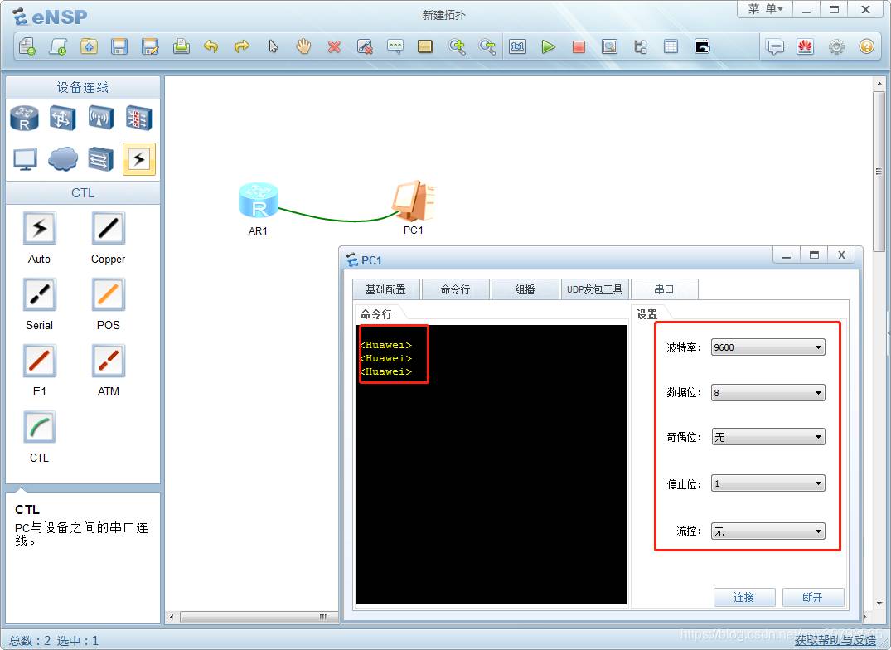Select the cloud device category icon
891x650 pixels.
pyautogui.click(x=63, y=159)
